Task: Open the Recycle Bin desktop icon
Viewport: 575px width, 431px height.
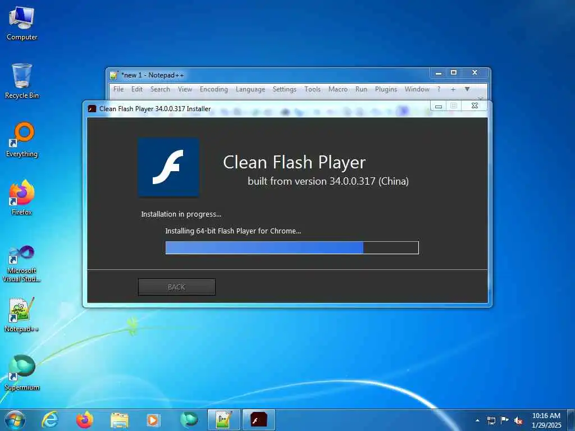Action: click(22, 81)
